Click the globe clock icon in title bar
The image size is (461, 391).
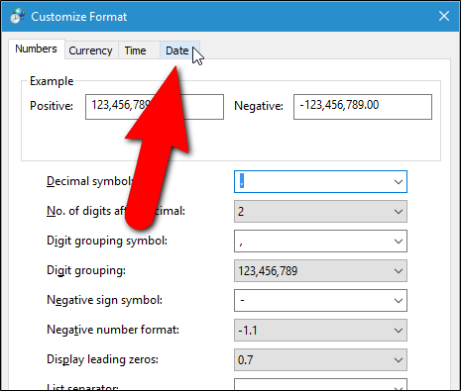tap(17, 16)
